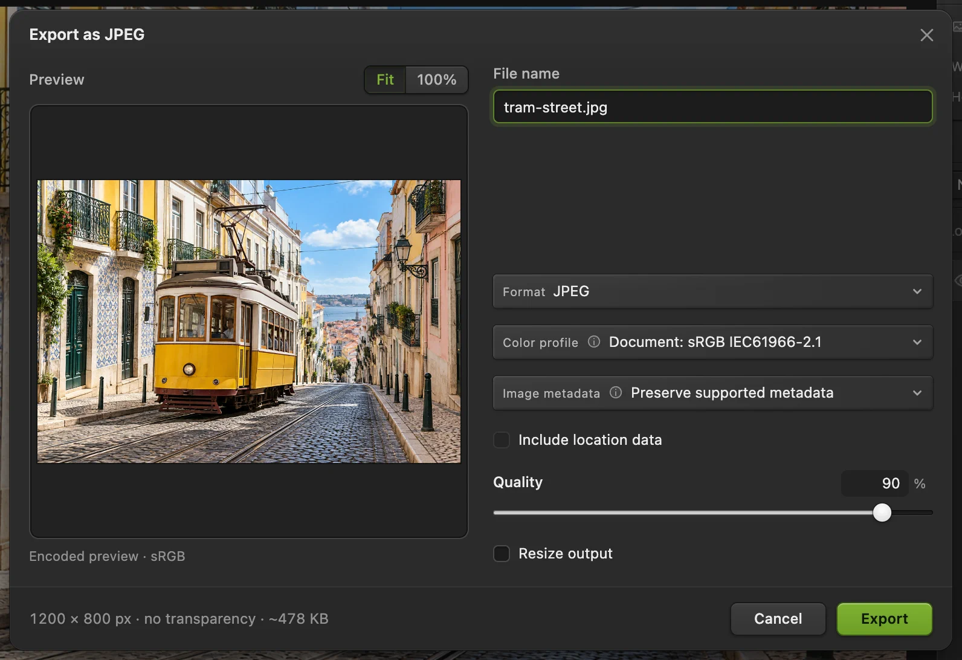Viewport: 962px width, 660px height.
Task: Click the 'Preview' heading label
Action: click(57, 80)
